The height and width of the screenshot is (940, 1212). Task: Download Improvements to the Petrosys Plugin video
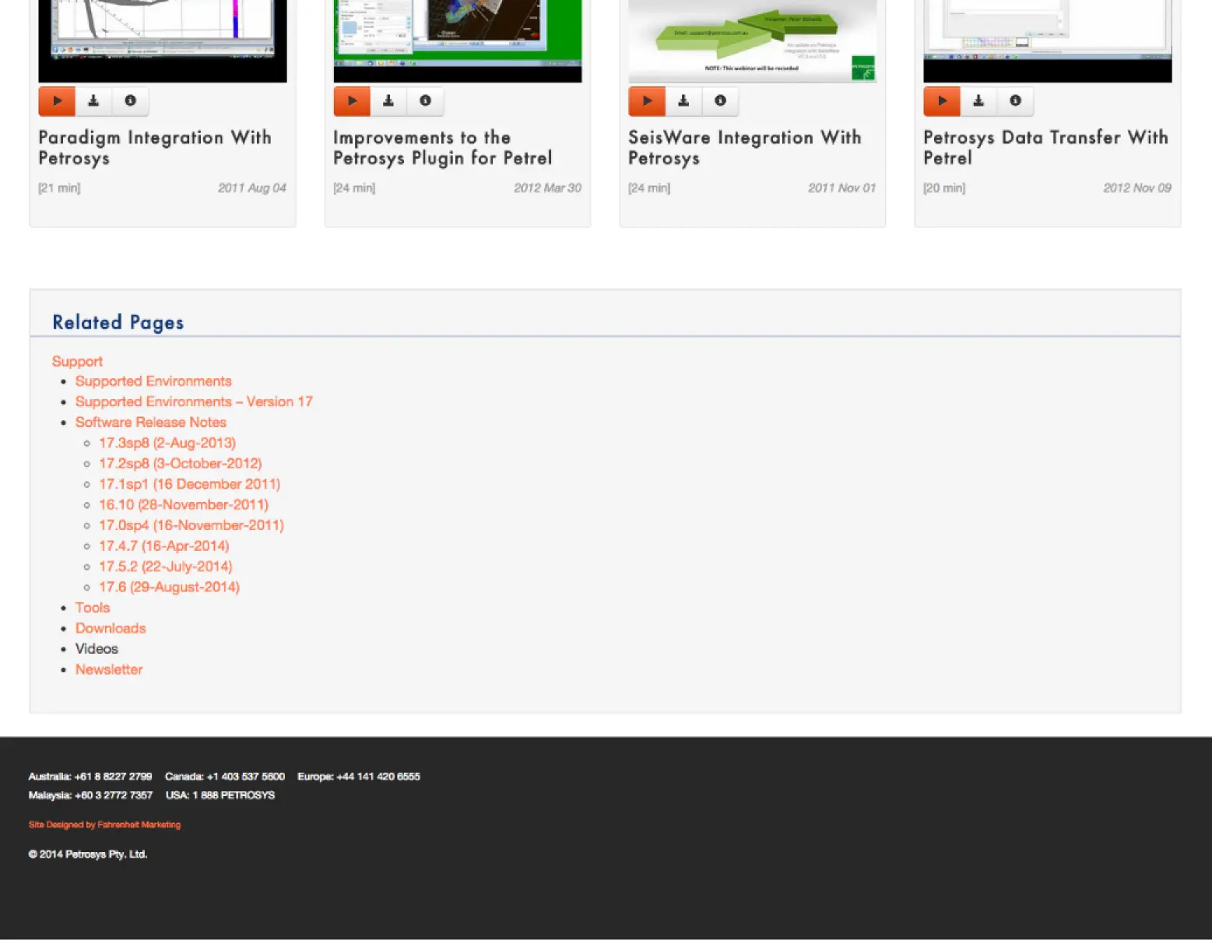(388, 101)
